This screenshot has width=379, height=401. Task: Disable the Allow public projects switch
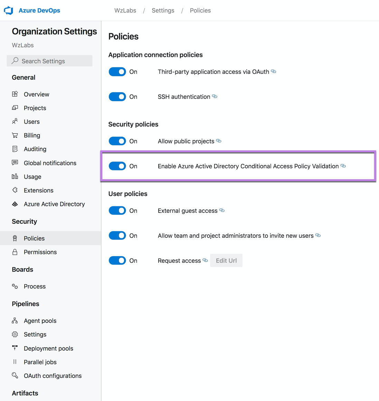(117, 141)
